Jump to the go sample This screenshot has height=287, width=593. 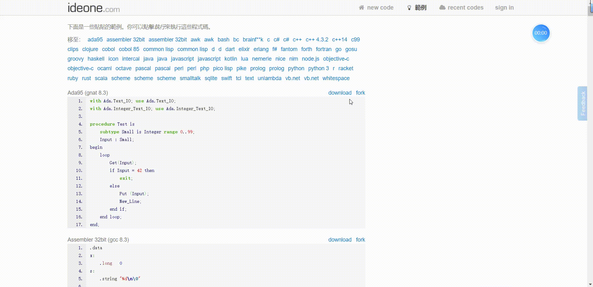pyautogui.click(x=338, y=49)
